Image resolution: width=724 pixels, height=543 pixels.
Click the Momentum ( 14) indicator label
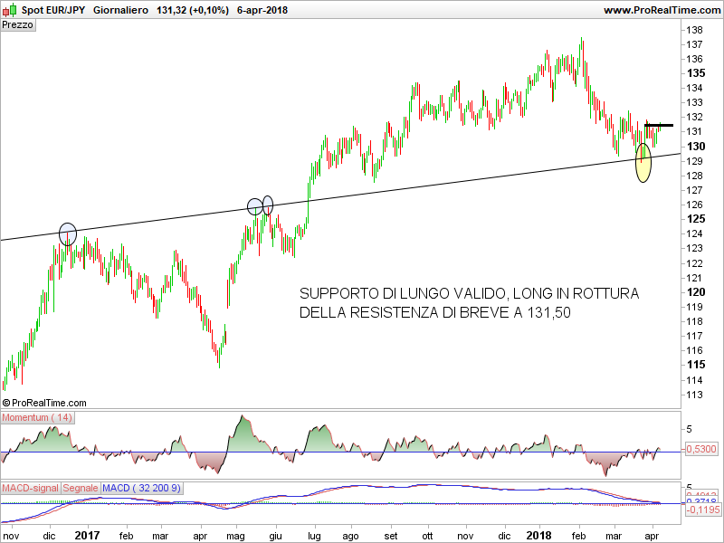pyautogui.click(x=37, y=417)
